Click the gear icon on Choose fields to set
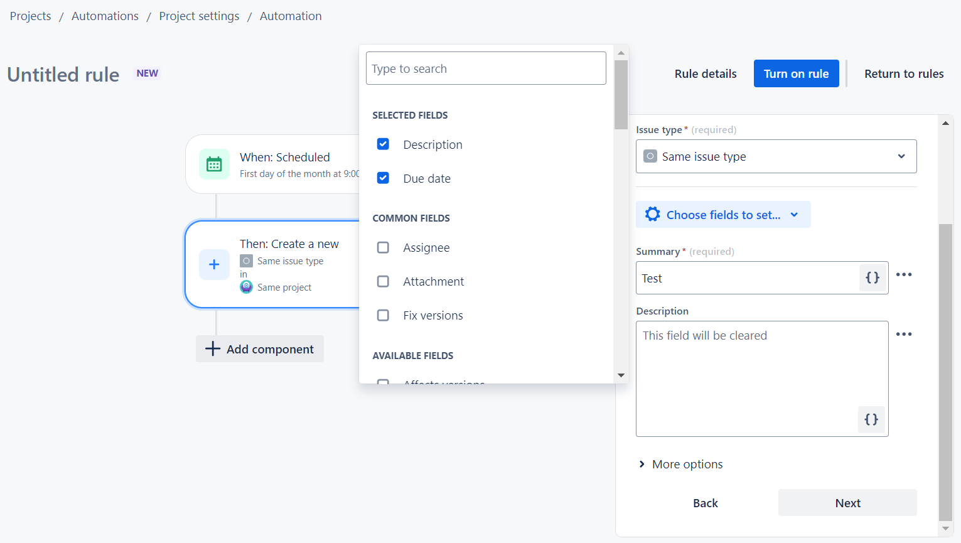 pyautogui.click(x=652, y=214)
